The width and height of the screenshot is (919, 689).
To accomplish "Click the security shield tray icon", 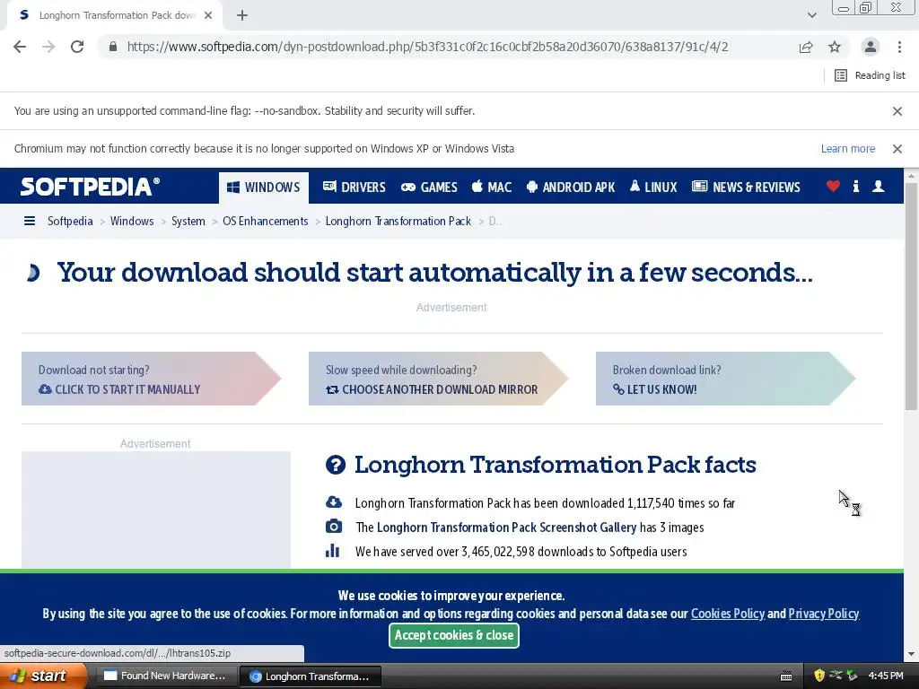I will (819, 676).
